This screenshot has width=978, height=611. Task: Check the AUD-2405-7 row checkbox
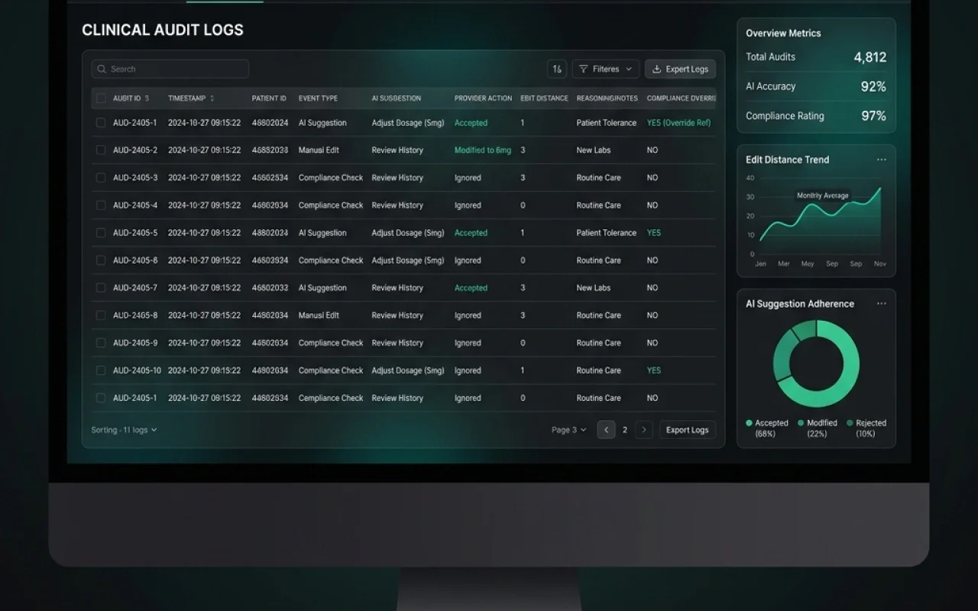click(101, 288)
